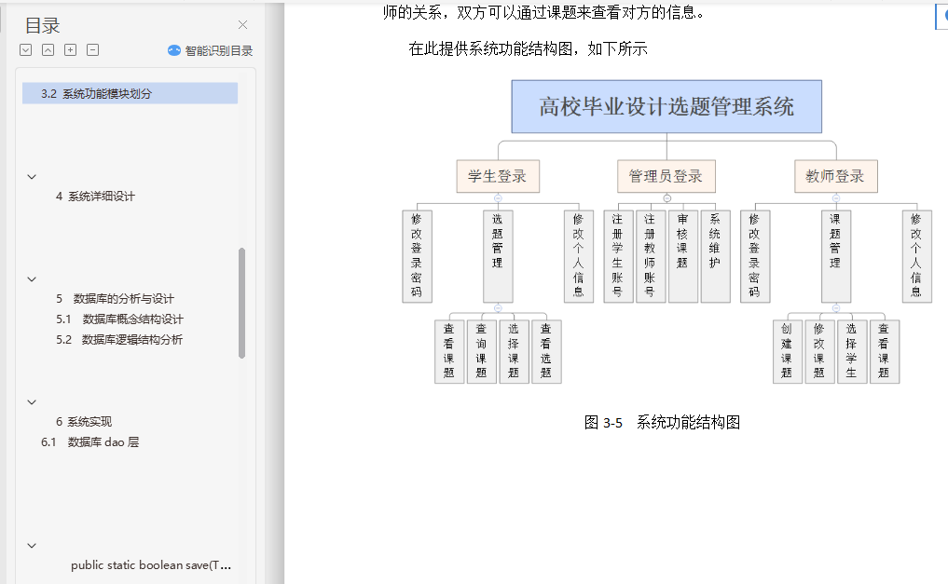This screenshot has height=584, width=948.
Task: Open outline entry 6.1 数据库 dao 层
Action: [90, 442]
